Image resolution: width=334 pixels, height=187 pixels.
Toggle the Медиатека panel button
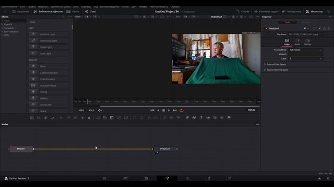(x=21, y=11)
